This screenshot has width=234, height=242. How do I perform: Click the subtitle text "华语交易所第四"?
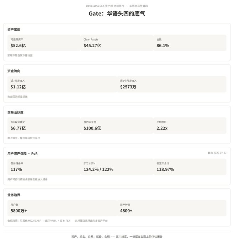[139, 6]
